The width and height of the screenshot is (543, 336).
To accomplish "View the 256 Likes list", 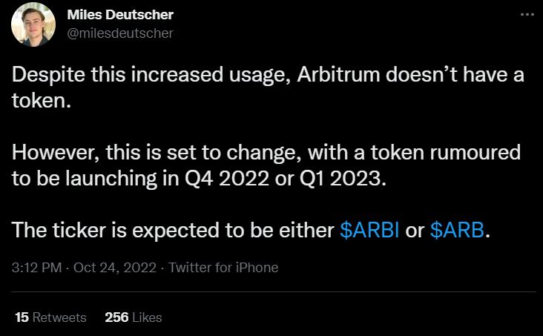I will (134, 317).
